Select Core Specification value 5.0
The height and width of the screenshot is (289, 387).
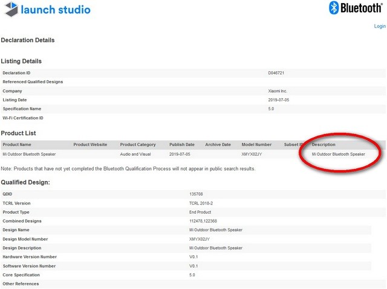coord(192,275)
